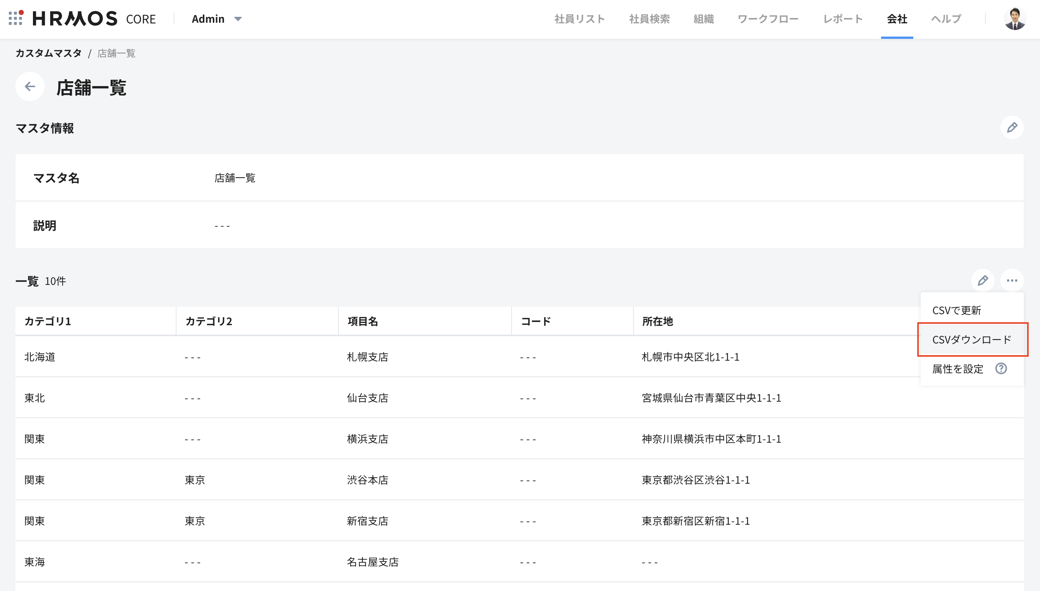Go to 社員リスト tab
The width and height of the screenshot is (1040, 591).
coord(579,19)
